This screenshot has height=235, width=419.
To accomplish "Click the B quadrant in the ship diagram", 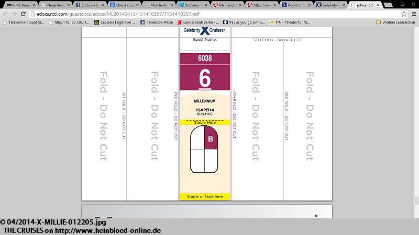I will pyautogui.click(x=211, y=138).
